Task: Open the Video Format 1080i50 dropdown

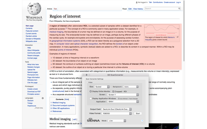Action: pyautogui.click(x=117, y=114)
